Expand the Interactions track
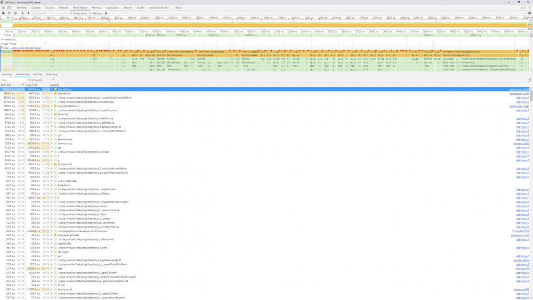Viewport: 533px width, 300px height. click(x=2, y=39)
